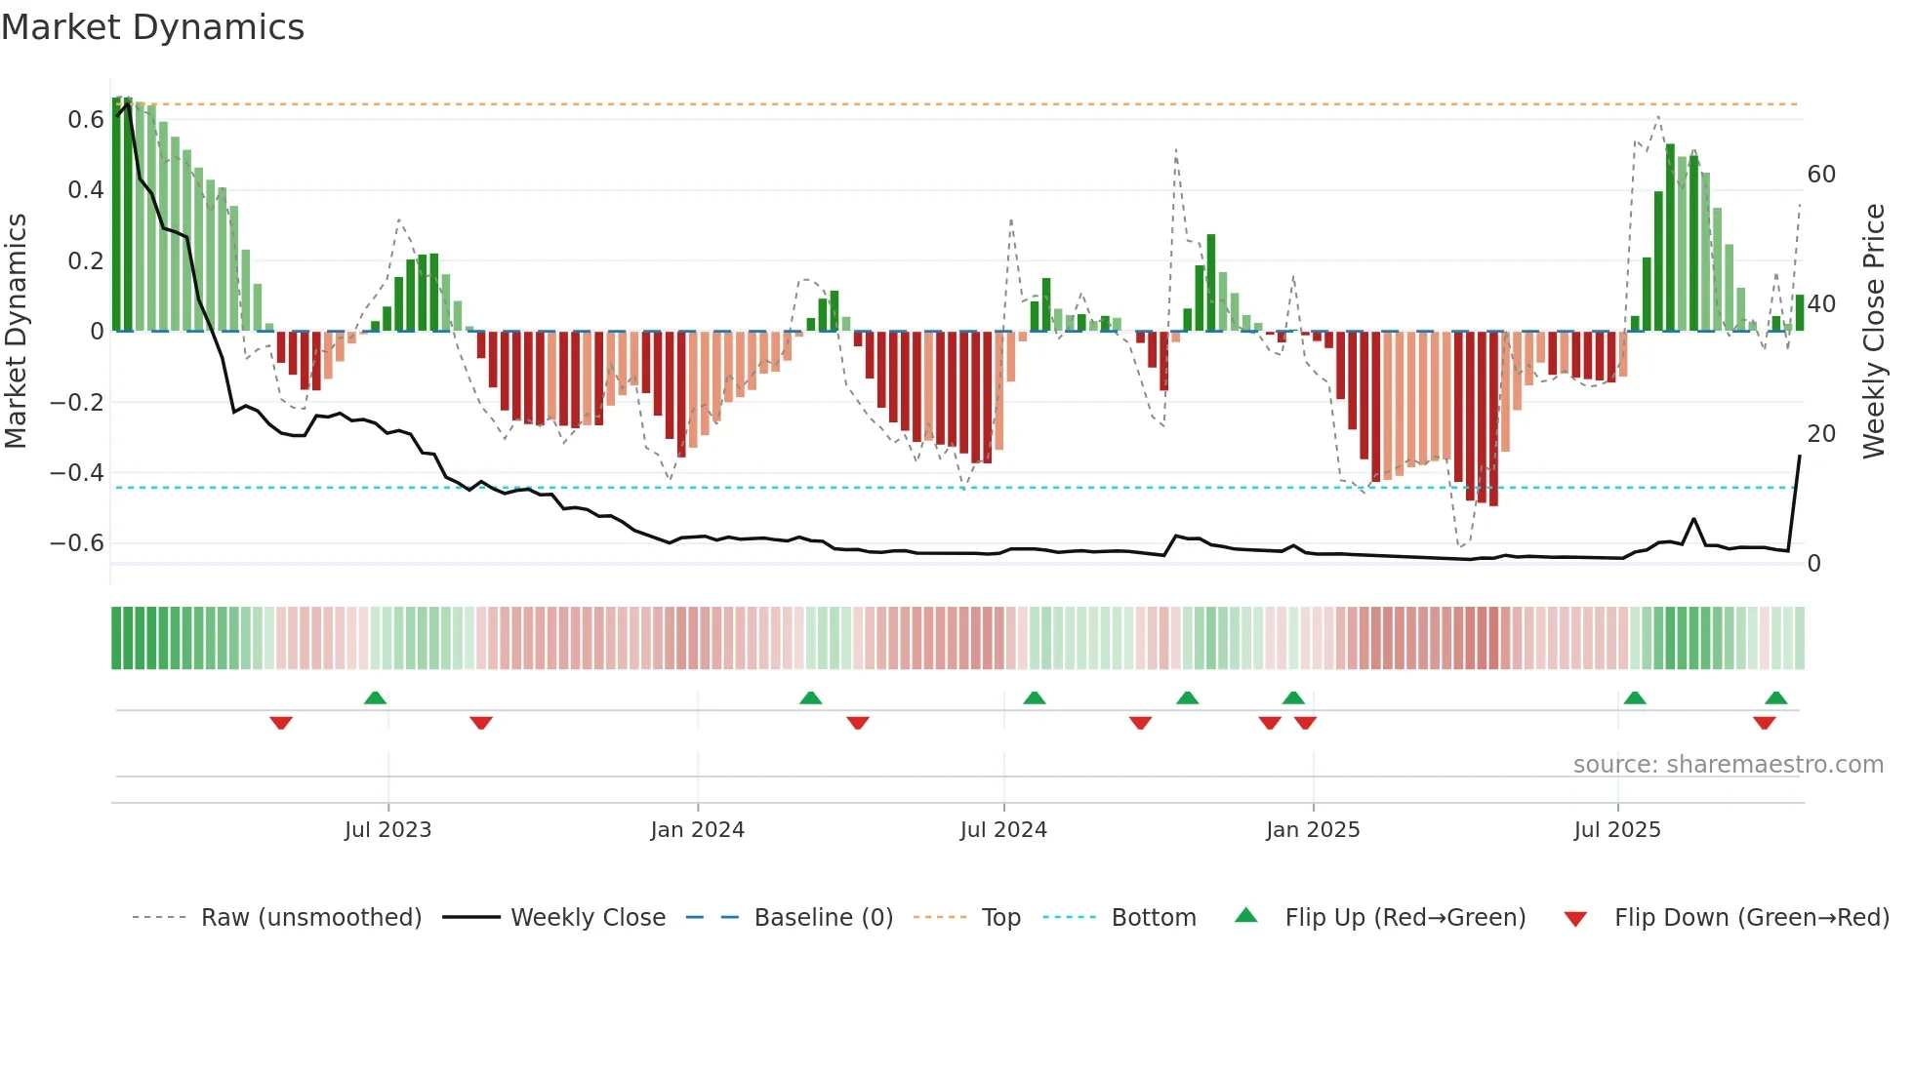Click the Bottom legend entry
The height and width of the screenshot is (1075, 1913).
[1119, 918]
